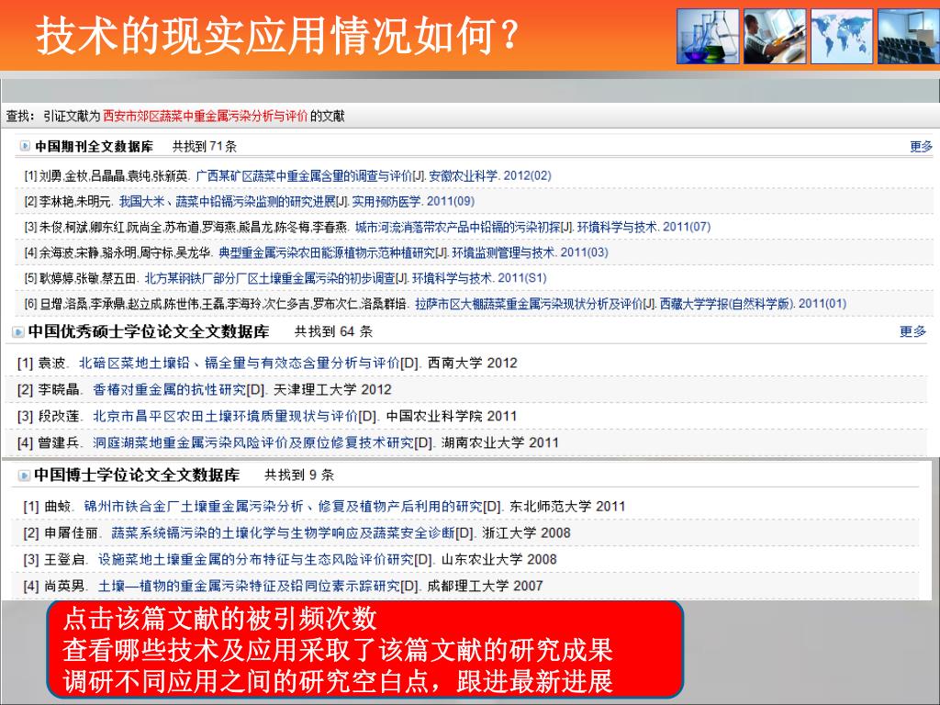
Task: Click the laboratory flasks thumbnail in header
Action: click(x=708, y=36)
